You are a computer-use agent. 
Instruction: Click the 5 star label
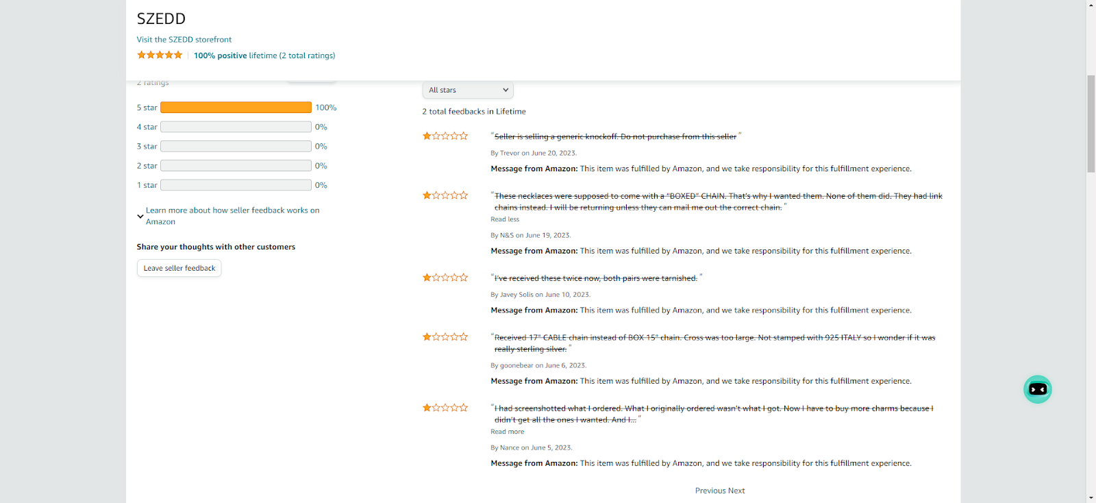pos(147,108)
